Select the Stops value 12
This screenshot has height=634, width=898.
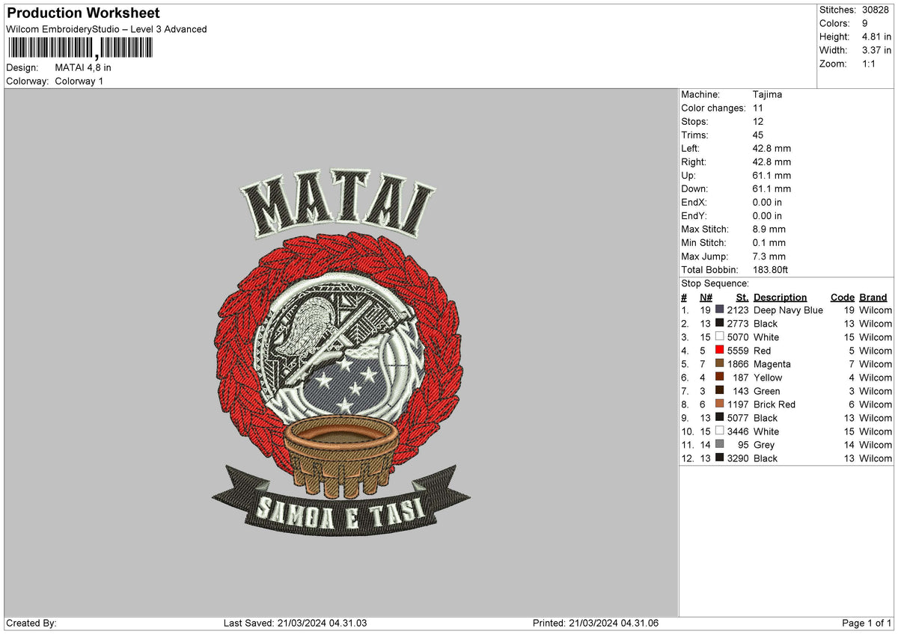tap(758, 121)
